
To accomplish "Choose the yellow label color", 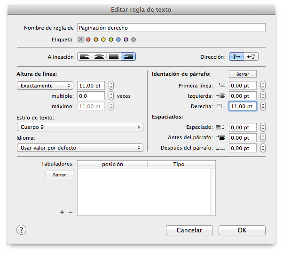I will (103, 40).
